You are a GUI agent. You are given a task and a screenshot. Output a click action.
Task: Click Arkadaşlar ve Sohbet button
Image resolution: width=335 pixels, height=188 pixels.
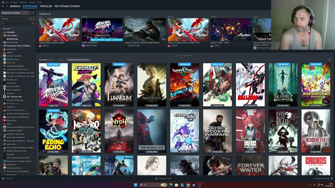point(323,179)
